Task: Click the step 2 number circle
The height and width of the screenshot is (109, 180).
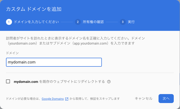Action: pos(78,22)
